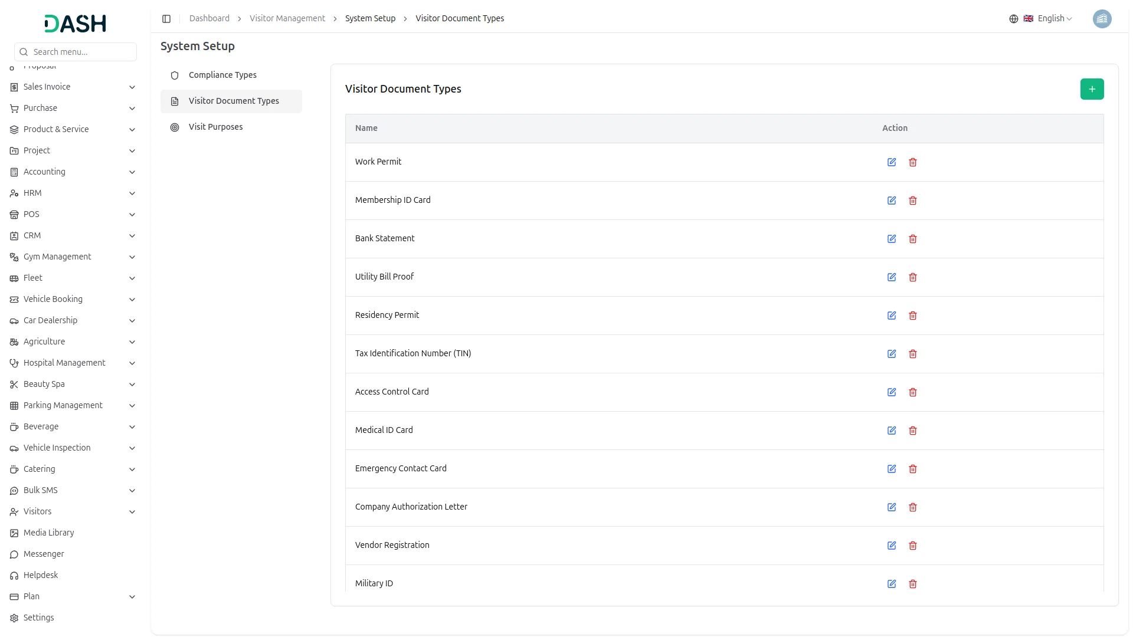Open the Visit Purposes setup tab
Screen dimensions: 1133x637
point(215,127)
